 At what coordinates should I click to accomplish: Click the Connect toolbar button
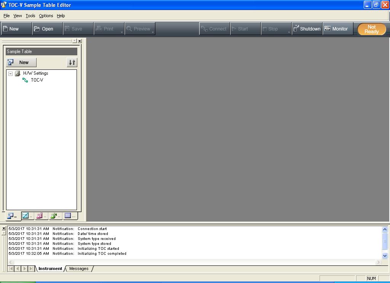click(x=214, y=29)
